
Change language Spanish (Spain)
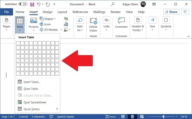(65, 117)
